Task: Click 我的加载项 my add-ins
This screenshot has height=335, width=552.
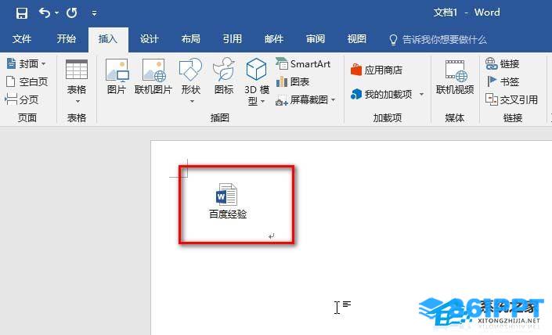Action: 381,94
